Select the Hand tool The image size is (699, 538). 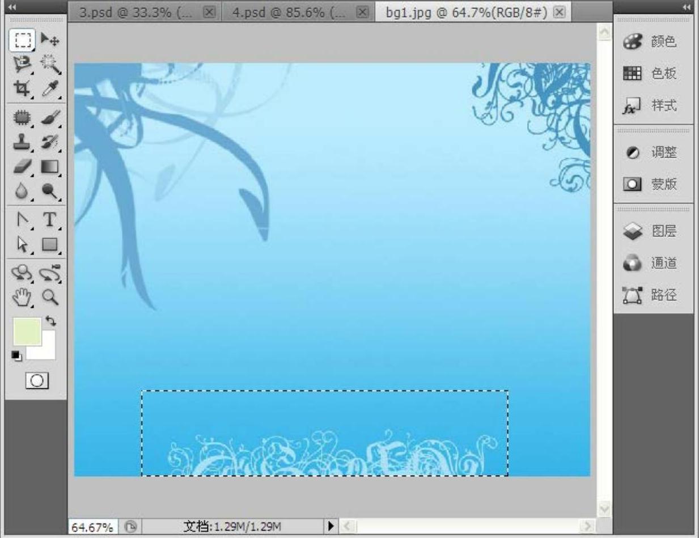click(23, 296)
